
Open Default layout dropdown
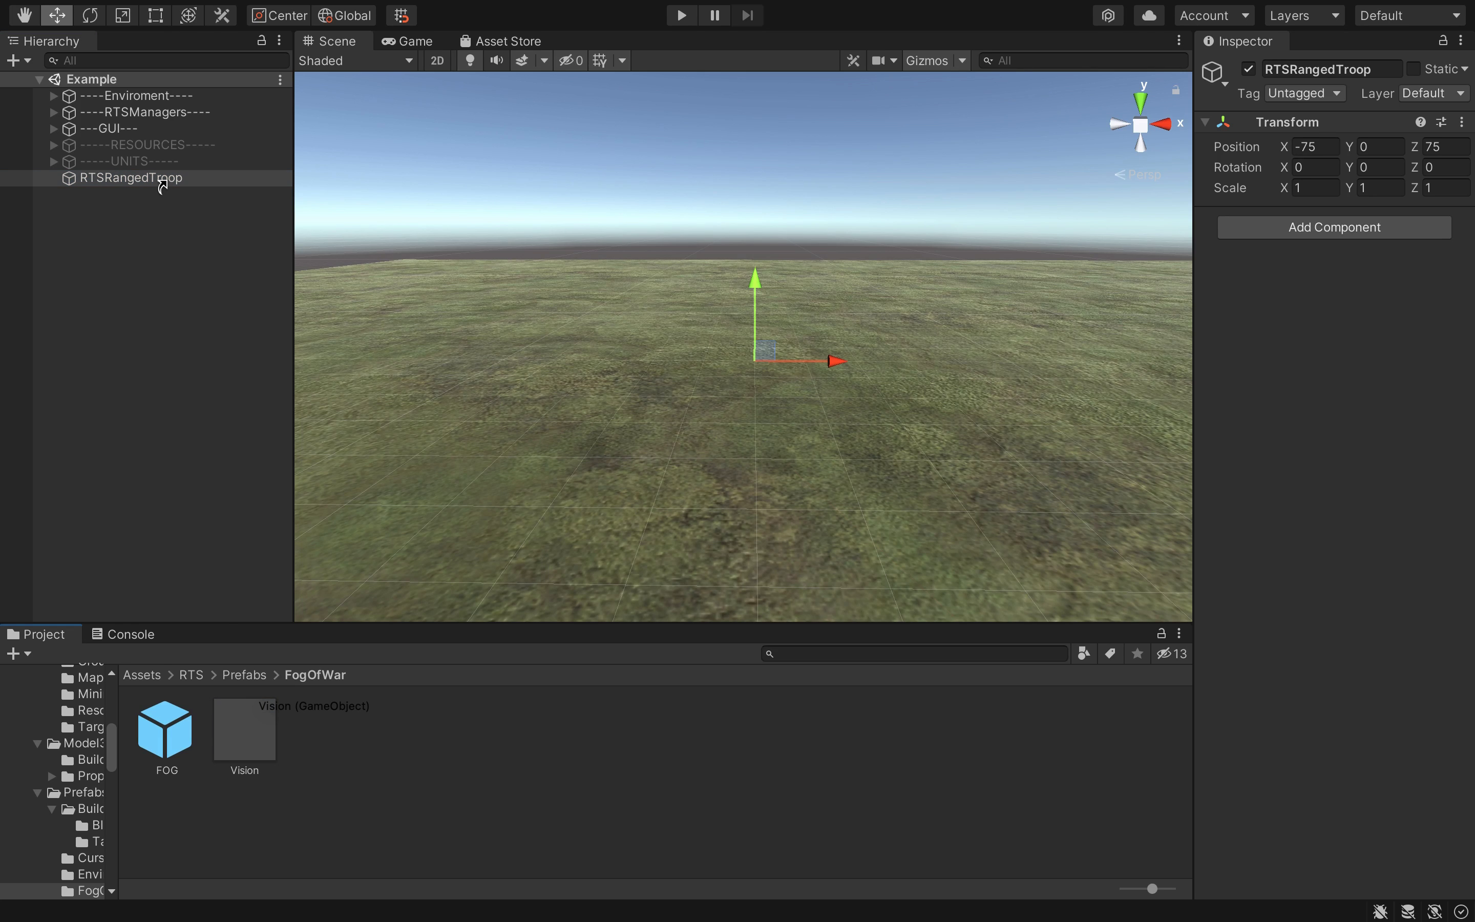1410,15
